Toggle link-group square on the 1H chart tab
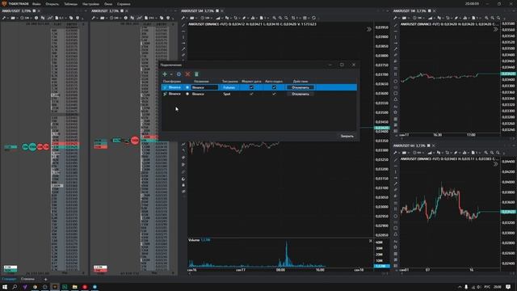The height and width of the screenshot is (291, 517). 428,145
